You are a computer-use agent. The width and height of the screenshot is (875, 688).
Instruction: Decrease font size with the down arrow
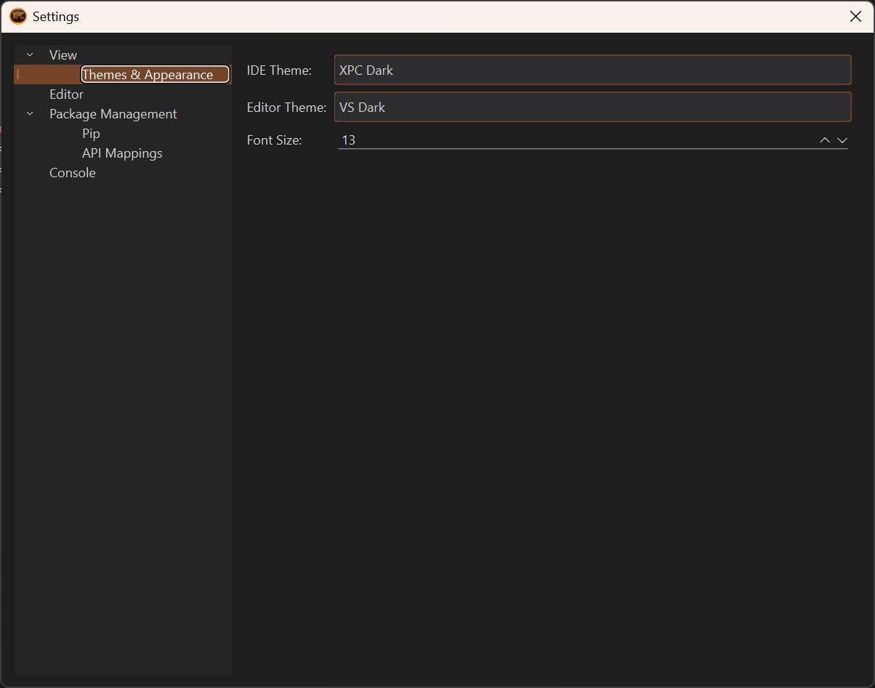pos(842,140)
